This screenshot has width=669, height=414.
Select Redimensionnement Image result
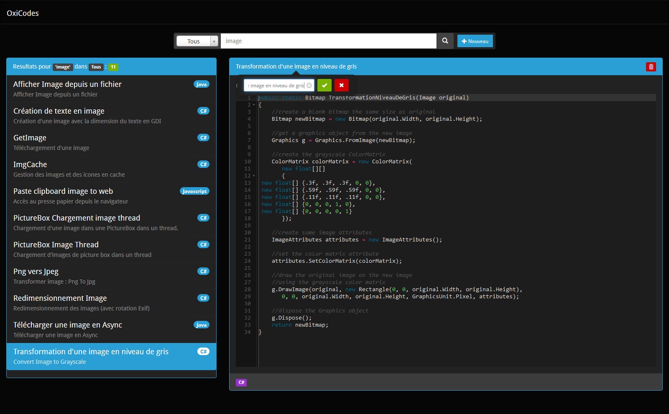tap(111, 303)
